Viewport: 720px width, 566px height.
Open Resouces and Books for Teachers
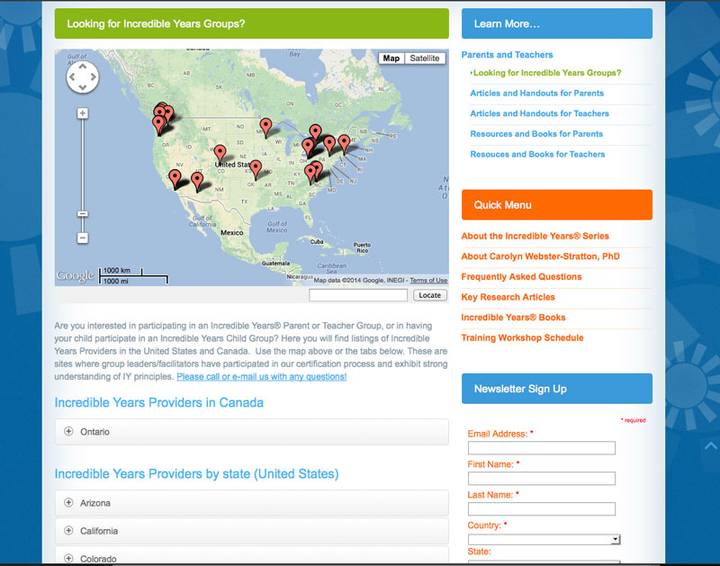(537, 154)
